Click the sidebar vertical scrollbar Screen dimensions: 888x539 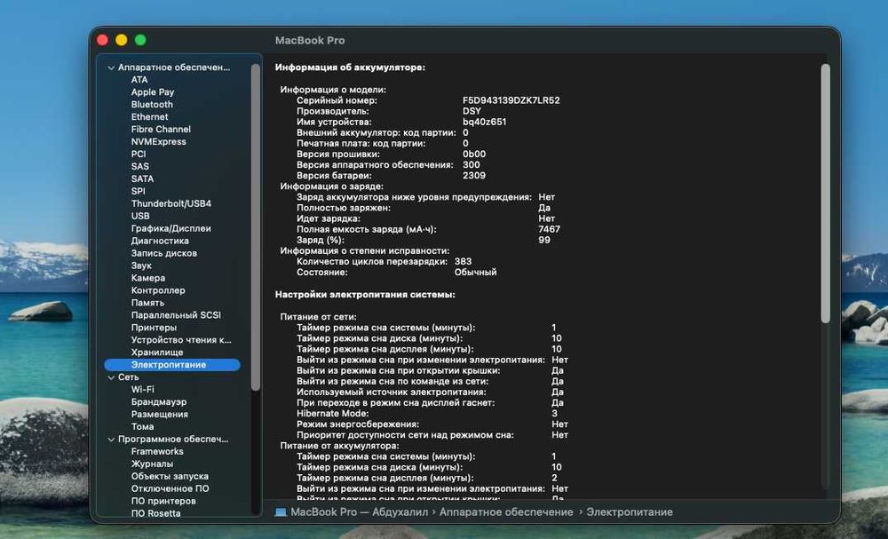pos(256,227)
